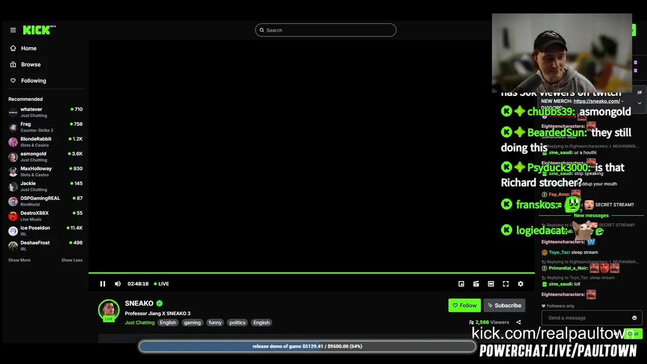Click the Fay_Amo username in chat
Image resolution: width=647 pixels, height=364 pixels.
pyautogui.click(x=559, y=194)
